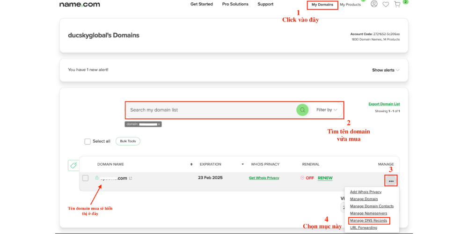Screen dimensions: 468x234
Task: Toggle the renewal OFF indicator
Action: 307,178
